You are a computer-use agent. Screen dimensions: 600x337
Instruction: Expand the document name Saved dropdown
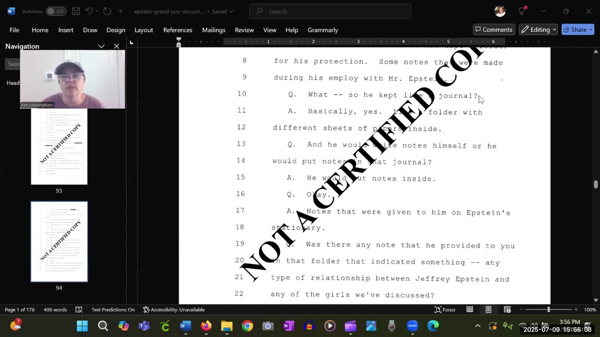point(231,11)
